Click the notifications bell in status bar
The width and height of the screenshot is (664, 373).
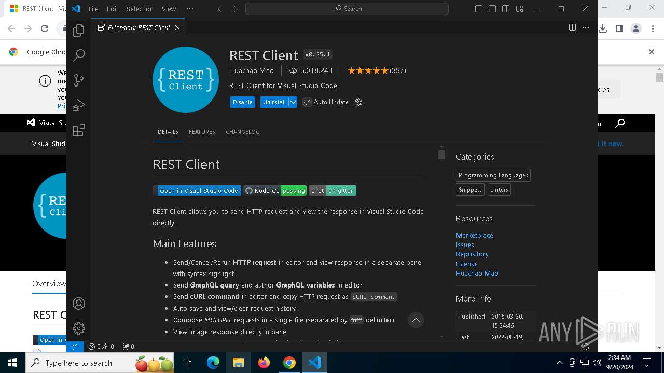coord(586,347)
